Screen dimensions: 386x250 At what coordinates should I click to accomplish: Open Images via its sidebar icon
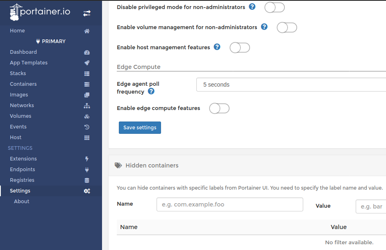tap(86, 94)
